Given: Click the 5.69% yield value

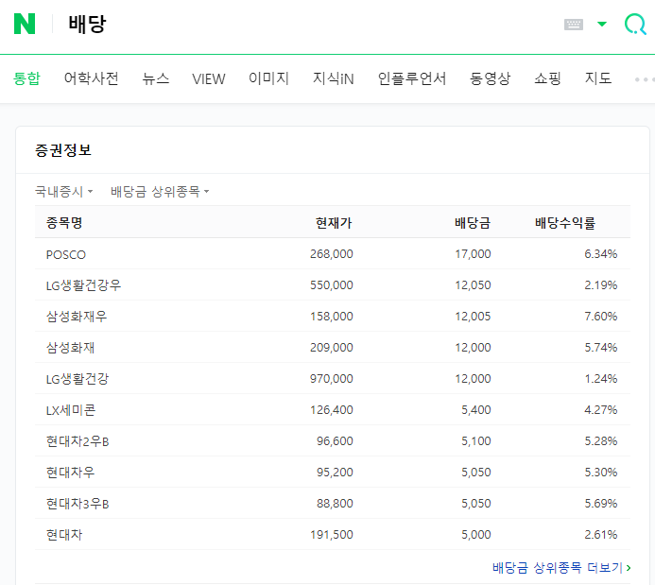Looking at the screenshot, I should click(601, 504).
